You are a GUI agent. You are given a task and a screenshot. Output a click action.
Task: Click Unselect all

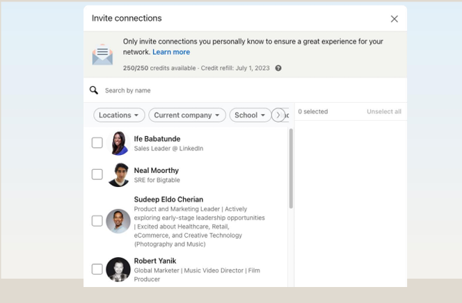(383, 112)
